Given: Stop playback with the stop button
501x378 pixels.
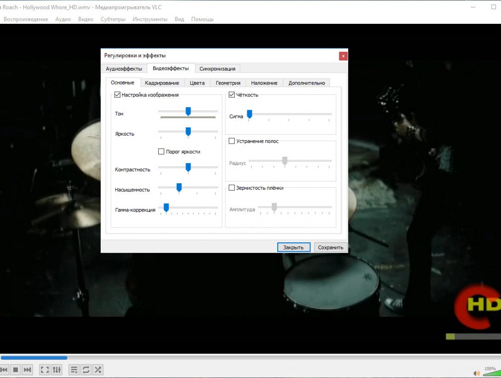Looking at the screenshot, I should [15, 370].
